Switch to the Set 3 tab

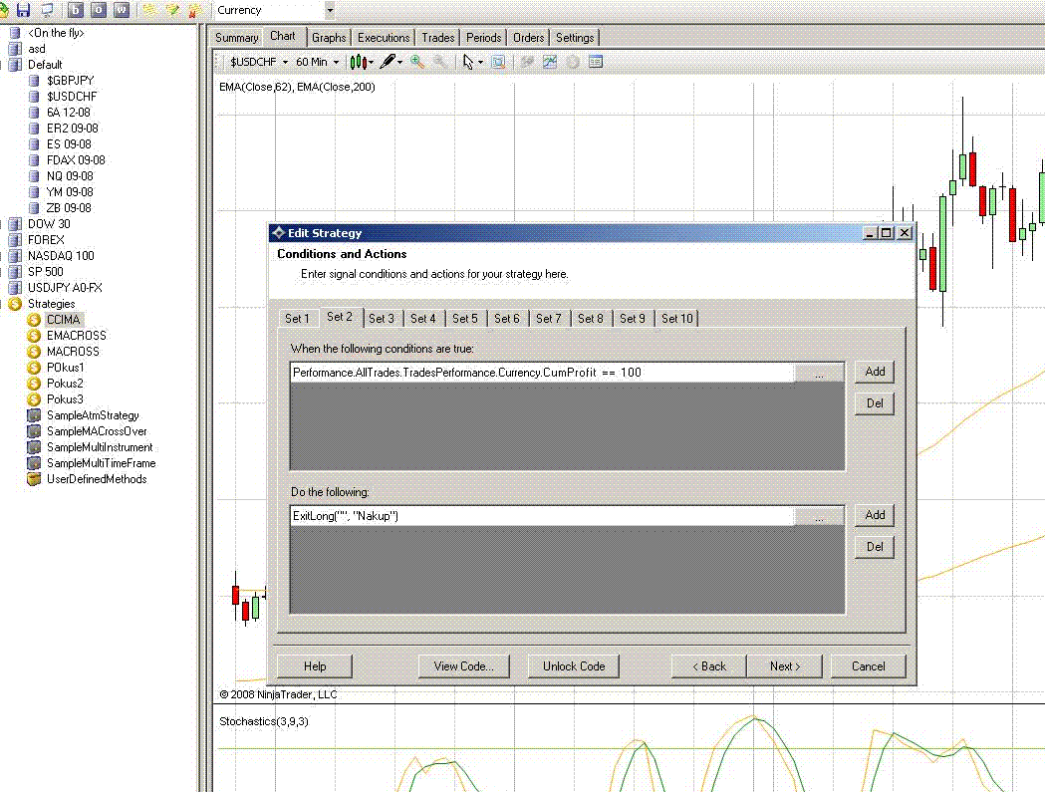382,319
